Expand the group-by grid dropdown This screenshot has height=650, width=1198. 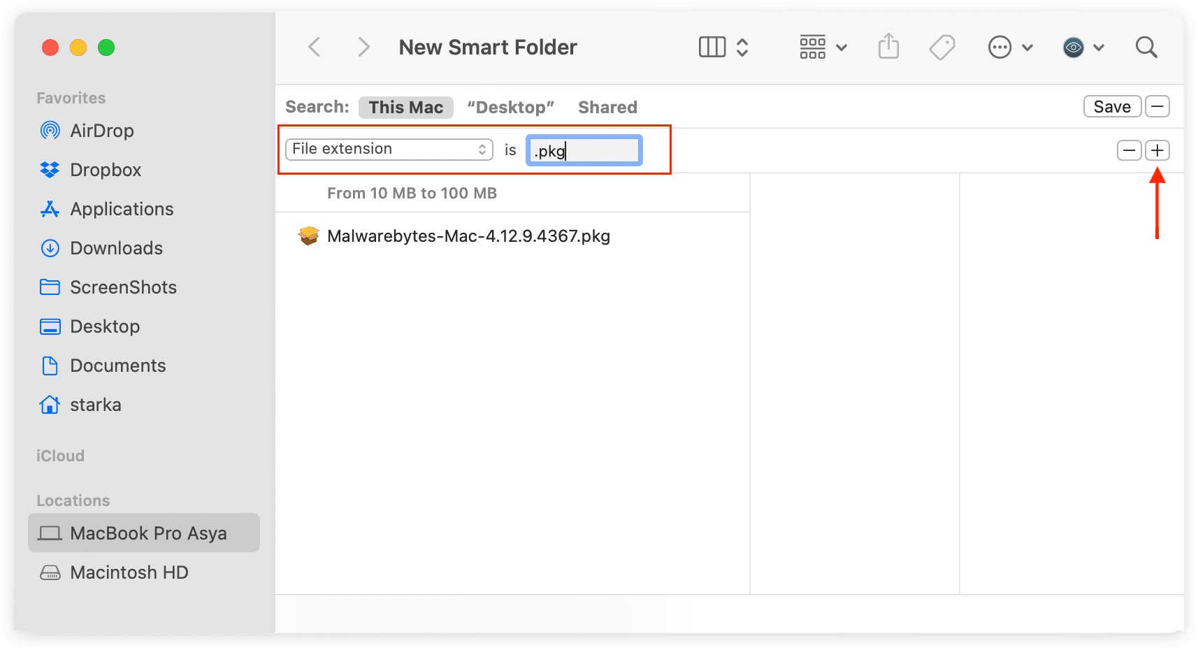click(823, 48)
